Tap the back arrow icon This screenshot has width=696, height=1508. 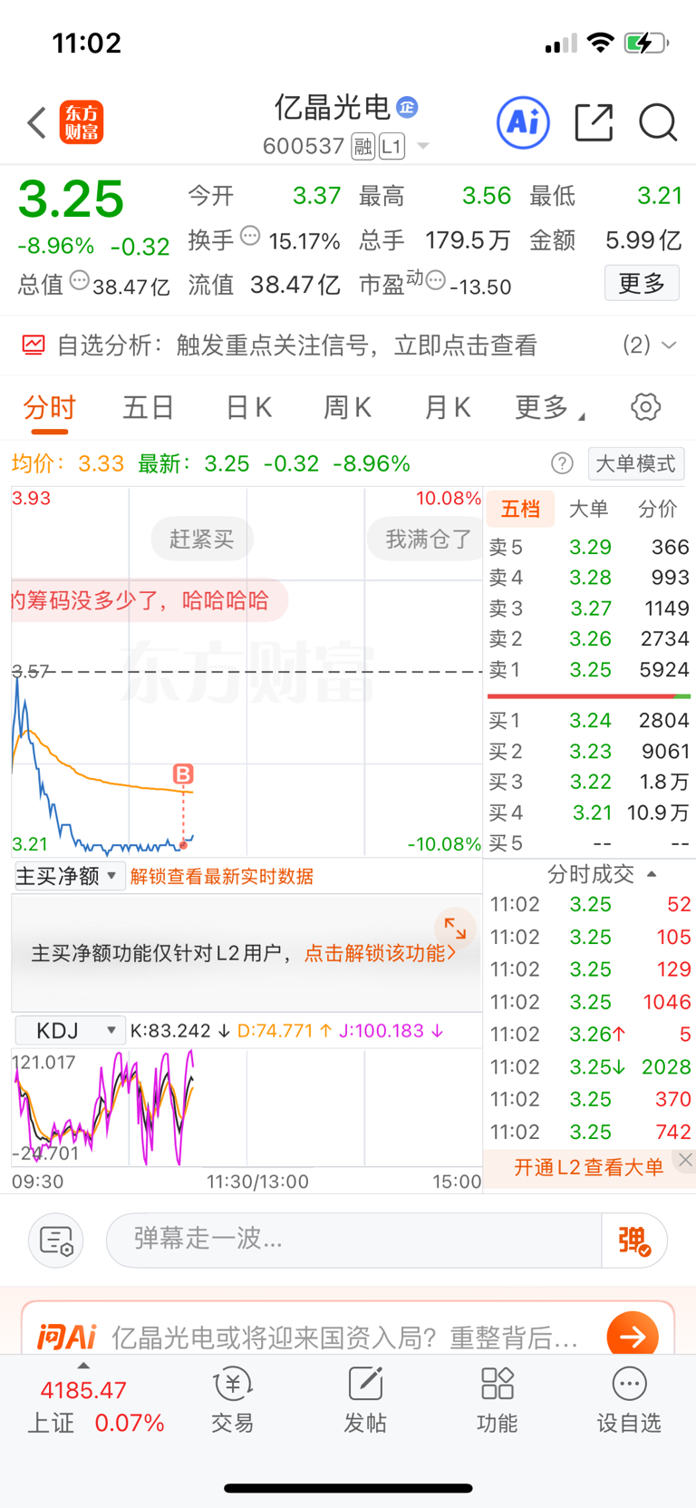pyautogui.click(x=36, y=122)
